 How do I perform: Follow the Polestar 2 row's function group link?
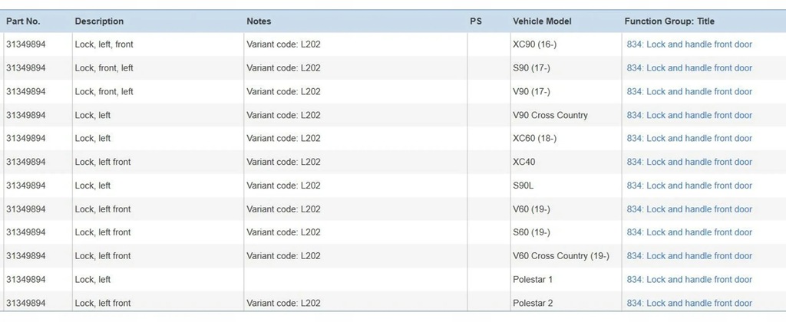pyautogui.click(x=689, y=303)
